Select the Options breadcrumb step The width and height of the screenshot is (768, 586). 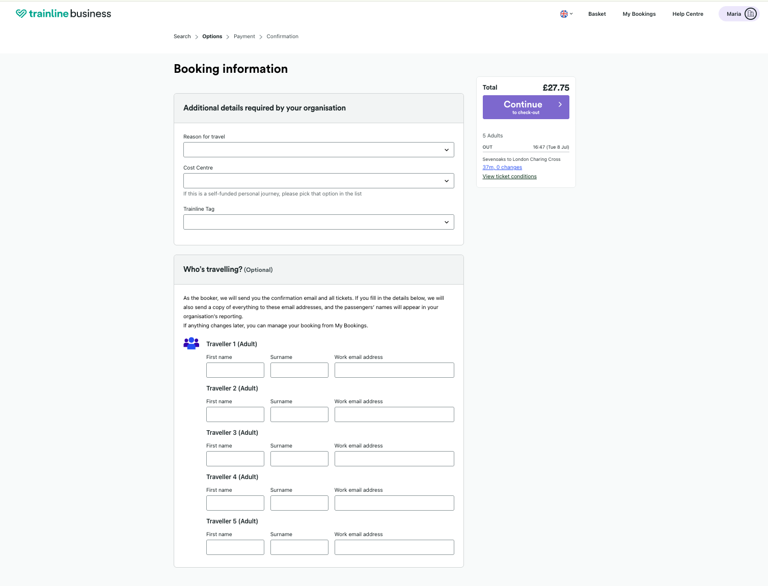tap(212, 37)
